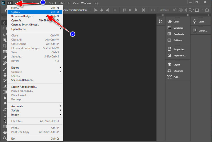Open the Filter menu

61,3
